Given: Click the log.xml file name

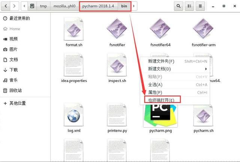Looking at the screenshot, I should [74, 131].
